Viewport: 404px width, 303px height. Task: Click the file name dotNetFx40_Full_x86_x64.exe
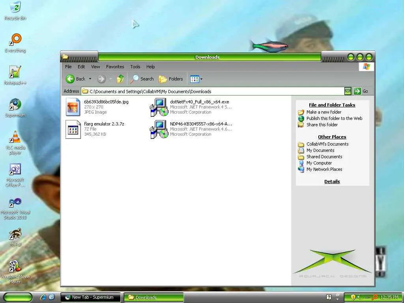point(199,102)
